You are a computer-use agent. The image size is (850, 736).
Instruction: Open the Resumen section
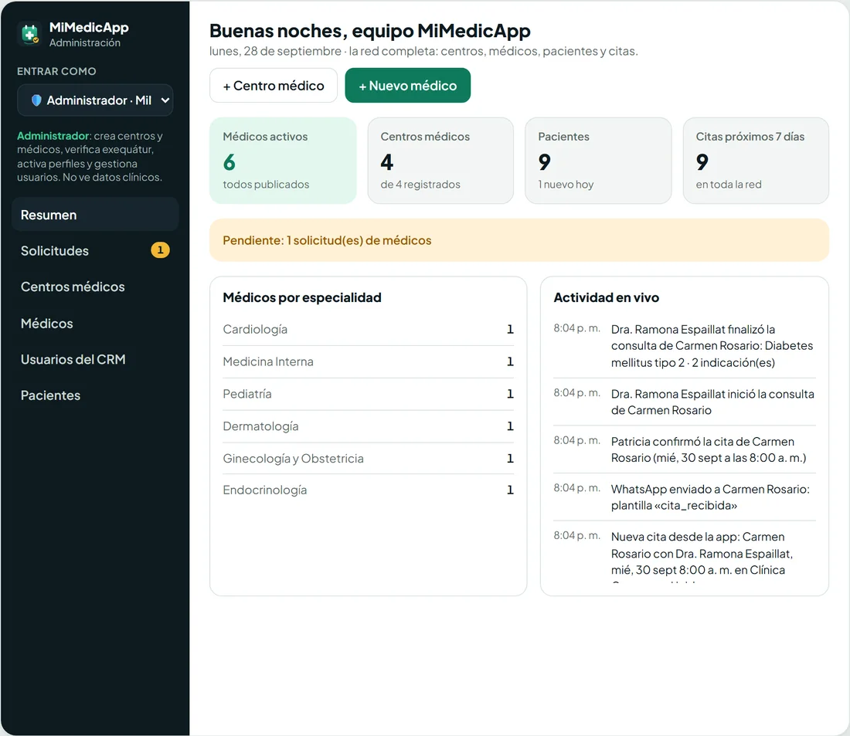pyautogui.click(x=95, y=215)
